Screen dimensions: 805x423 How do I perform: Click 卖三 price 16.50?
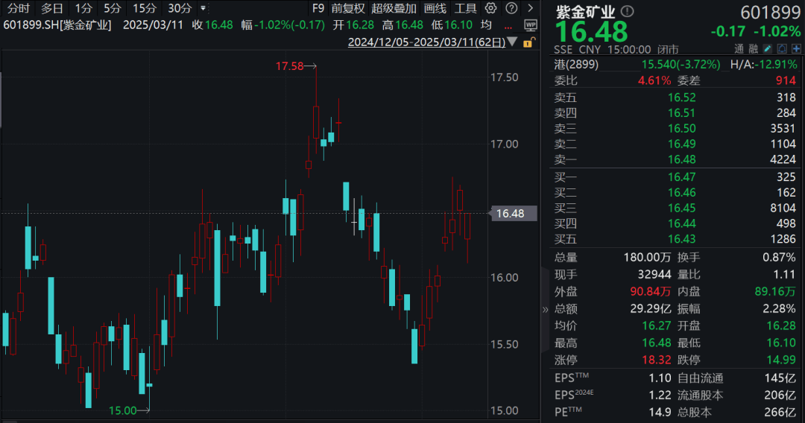tap(681, 128)
